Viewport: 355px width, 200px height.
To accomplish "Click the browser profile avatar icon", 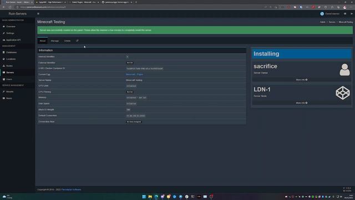I will click(344, 7).
